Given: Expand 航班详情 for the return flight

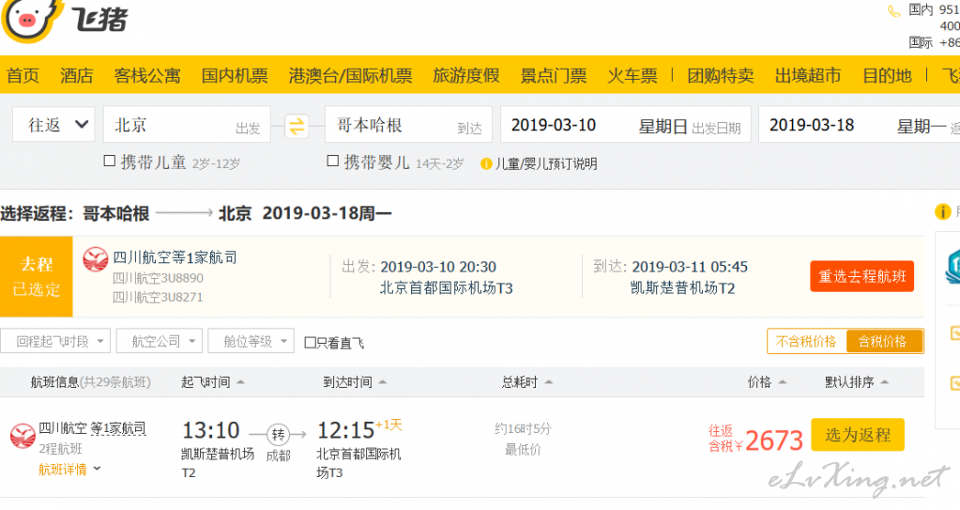Looking at the screenshot, I should pos(69,470).
